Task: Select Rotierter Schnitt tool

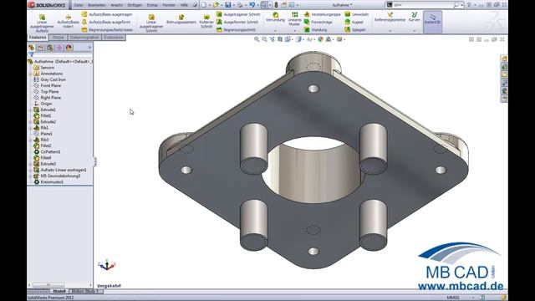Action: (x=206, y=21)
